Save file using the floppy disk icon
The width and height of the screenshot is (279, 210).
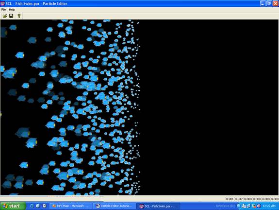click(x=11, y=16)
